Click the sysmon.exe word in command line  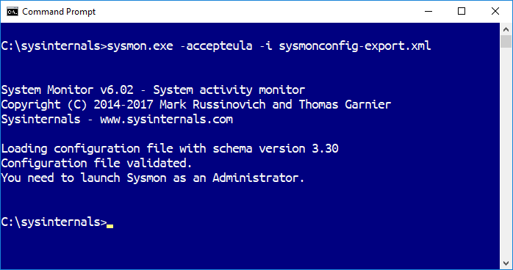[140, 46]
